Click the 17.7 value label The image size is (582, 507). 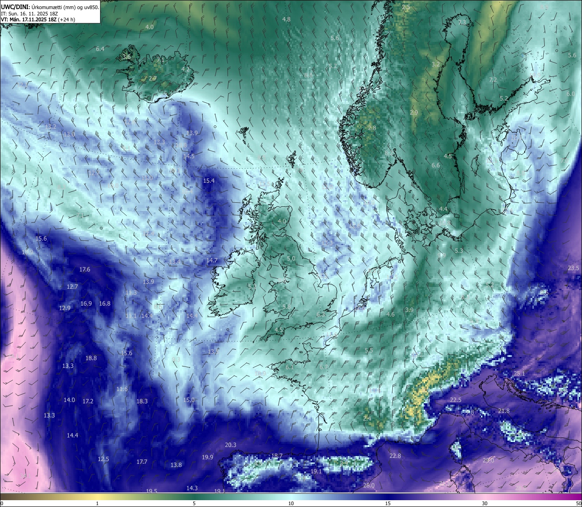coord(142,462)
